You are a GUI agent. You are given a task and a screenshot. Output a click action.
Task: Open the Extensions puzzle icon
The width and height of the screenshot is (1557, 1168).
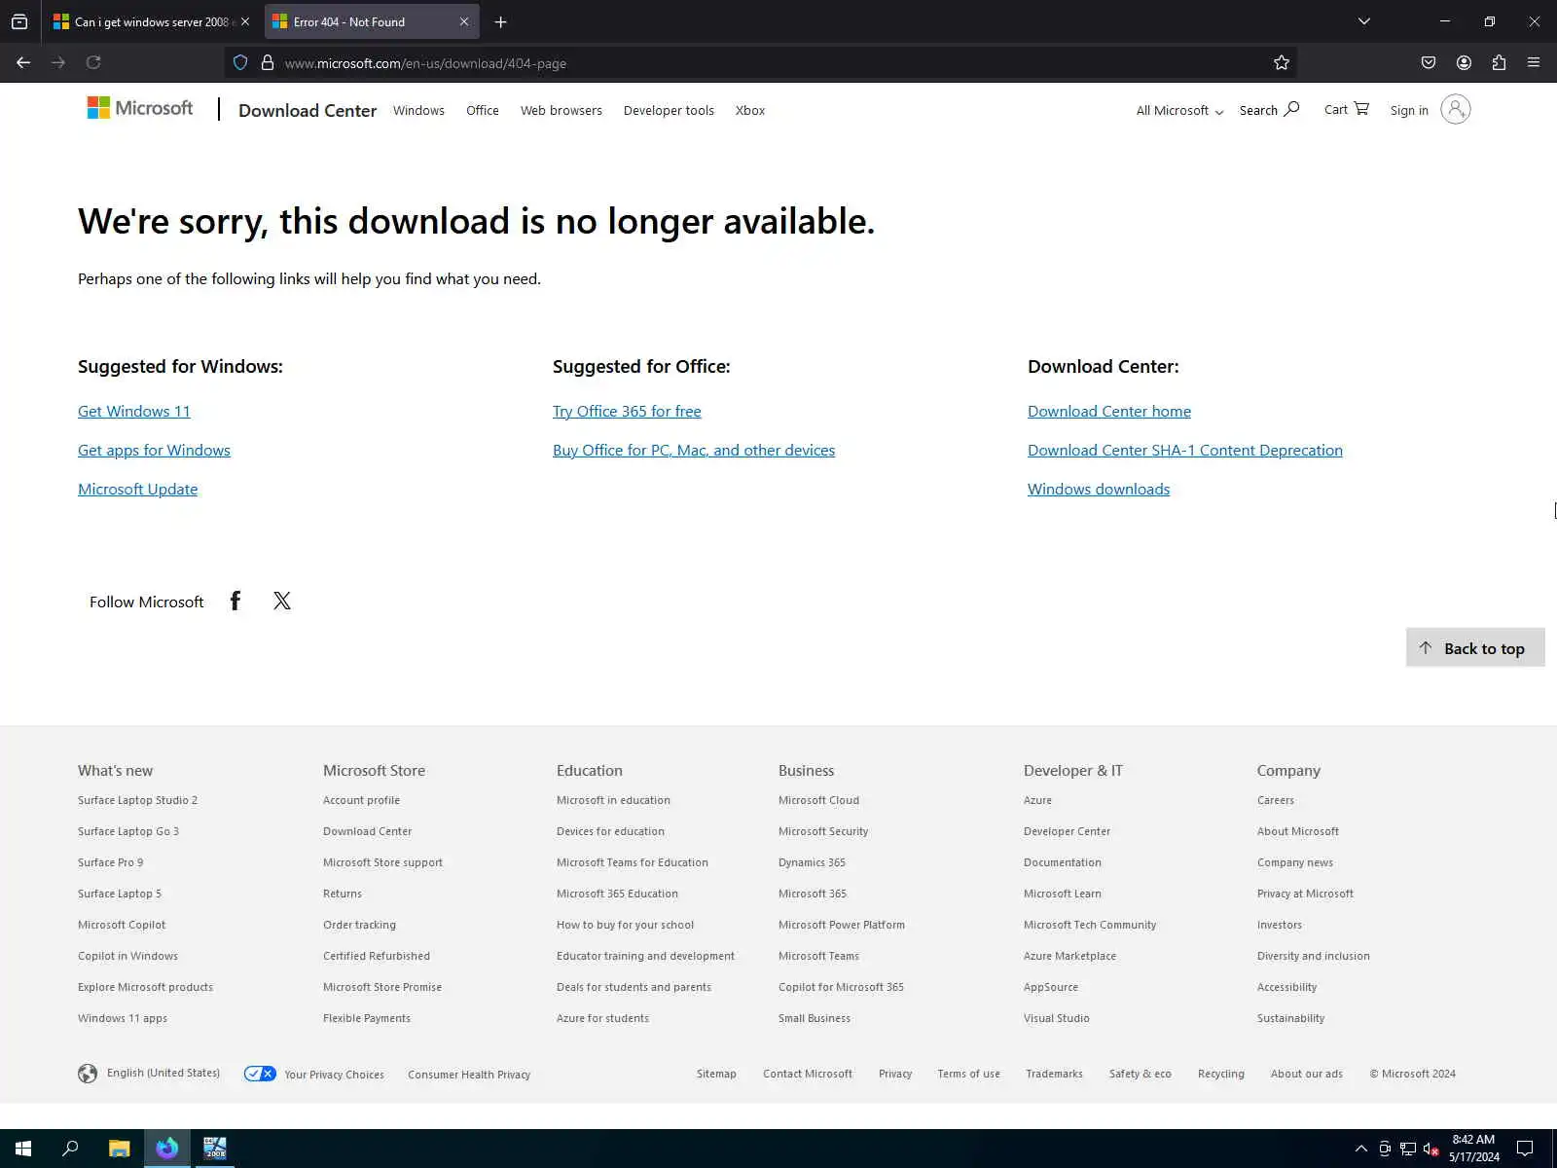(x=1499, y=62)
